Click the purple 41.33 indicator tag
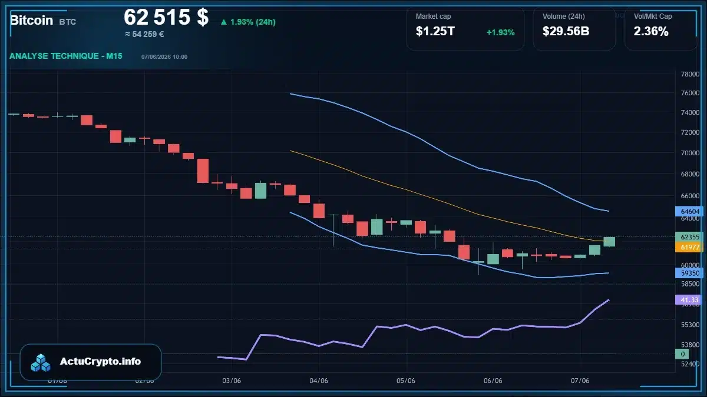The image size is (707, 397). pos(689,300)
